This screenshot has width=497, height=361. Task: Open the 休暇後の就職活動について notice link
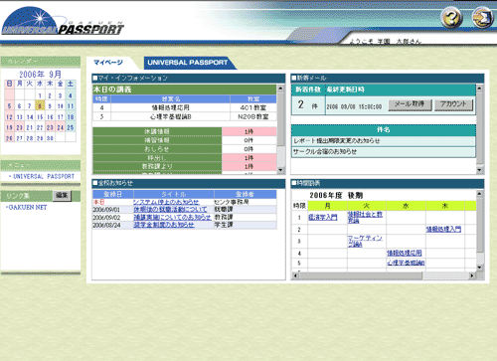[x=170, y=210]
